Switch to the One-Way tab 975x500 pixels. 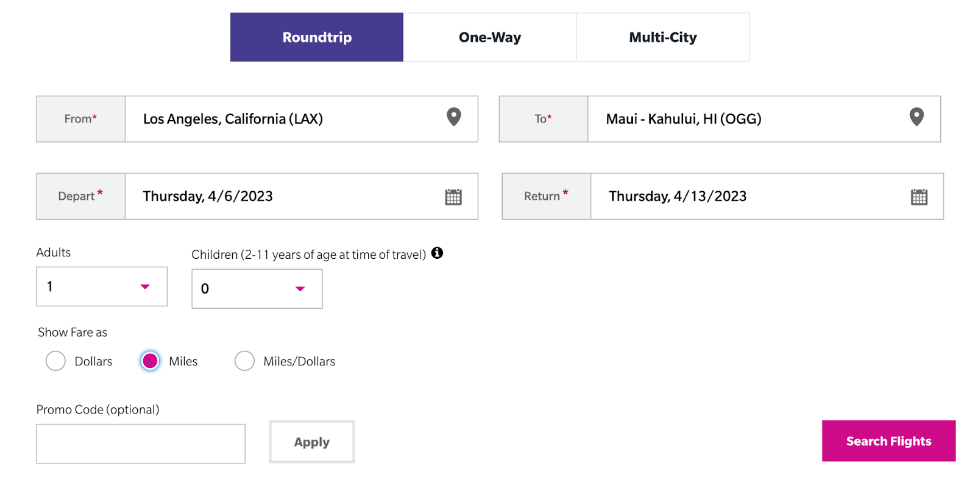click(x=490, y=37)
